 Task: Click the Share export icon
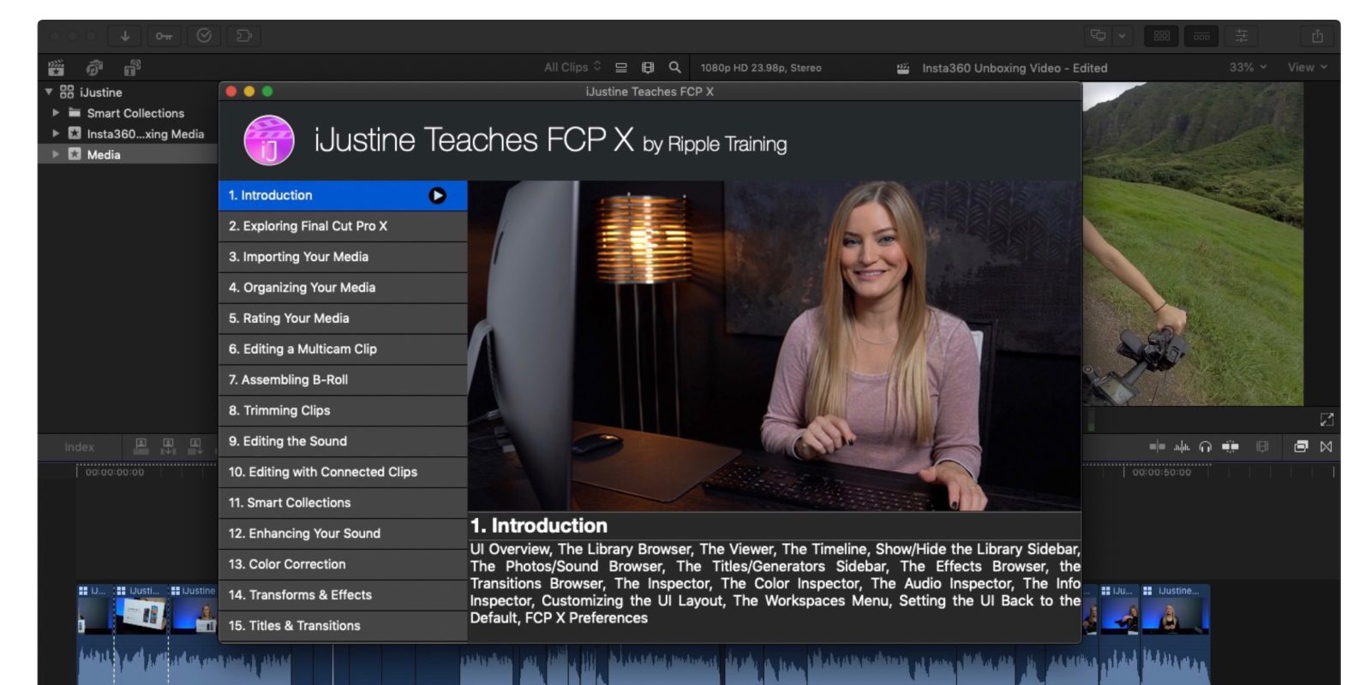[x=1317, y=36]
